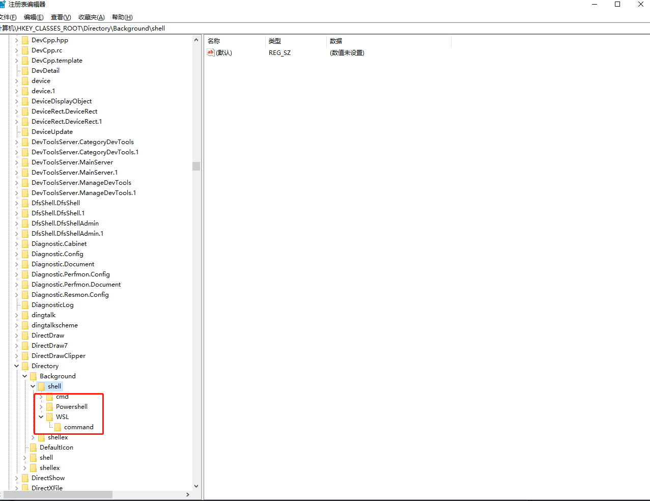Select the Diagnostic.Perfmon.Document key

(76, 285)
